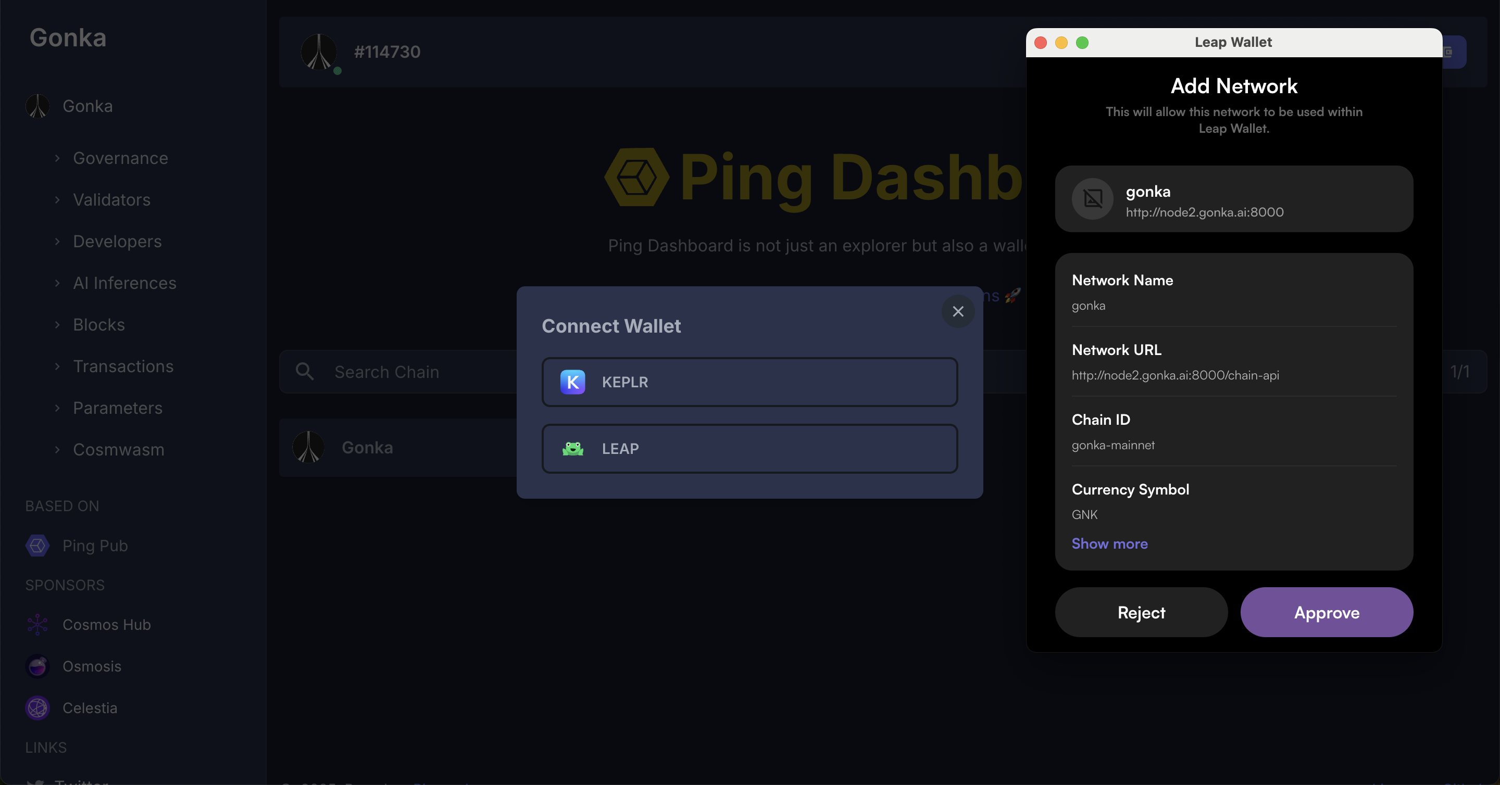
Task: Click the search magnifier icon
Action: [305, 371]
